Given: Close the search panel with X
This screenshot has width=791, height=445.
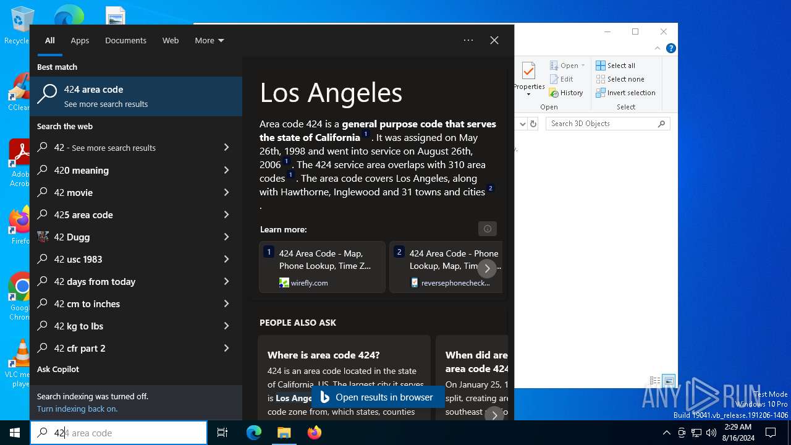Looking at the screenshot, I should [x=494, y=40].
